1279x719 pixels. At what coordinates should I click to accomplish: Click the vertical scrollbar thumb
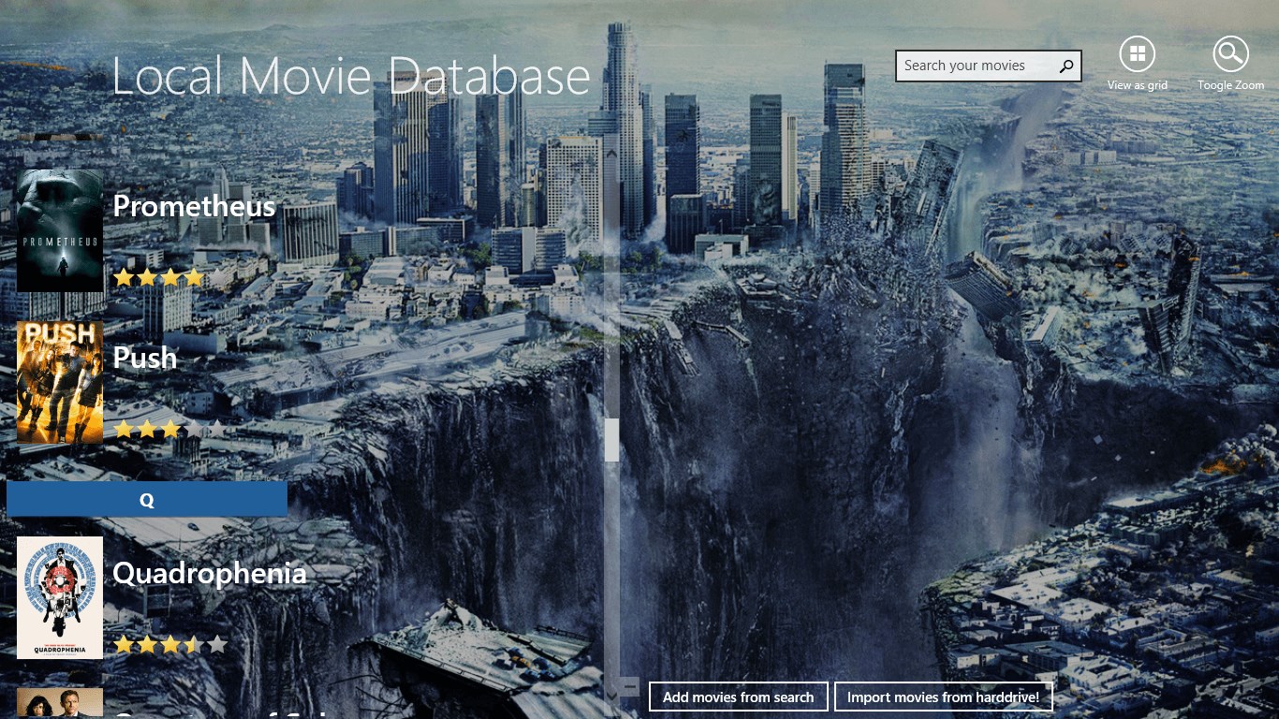(611, 440)
